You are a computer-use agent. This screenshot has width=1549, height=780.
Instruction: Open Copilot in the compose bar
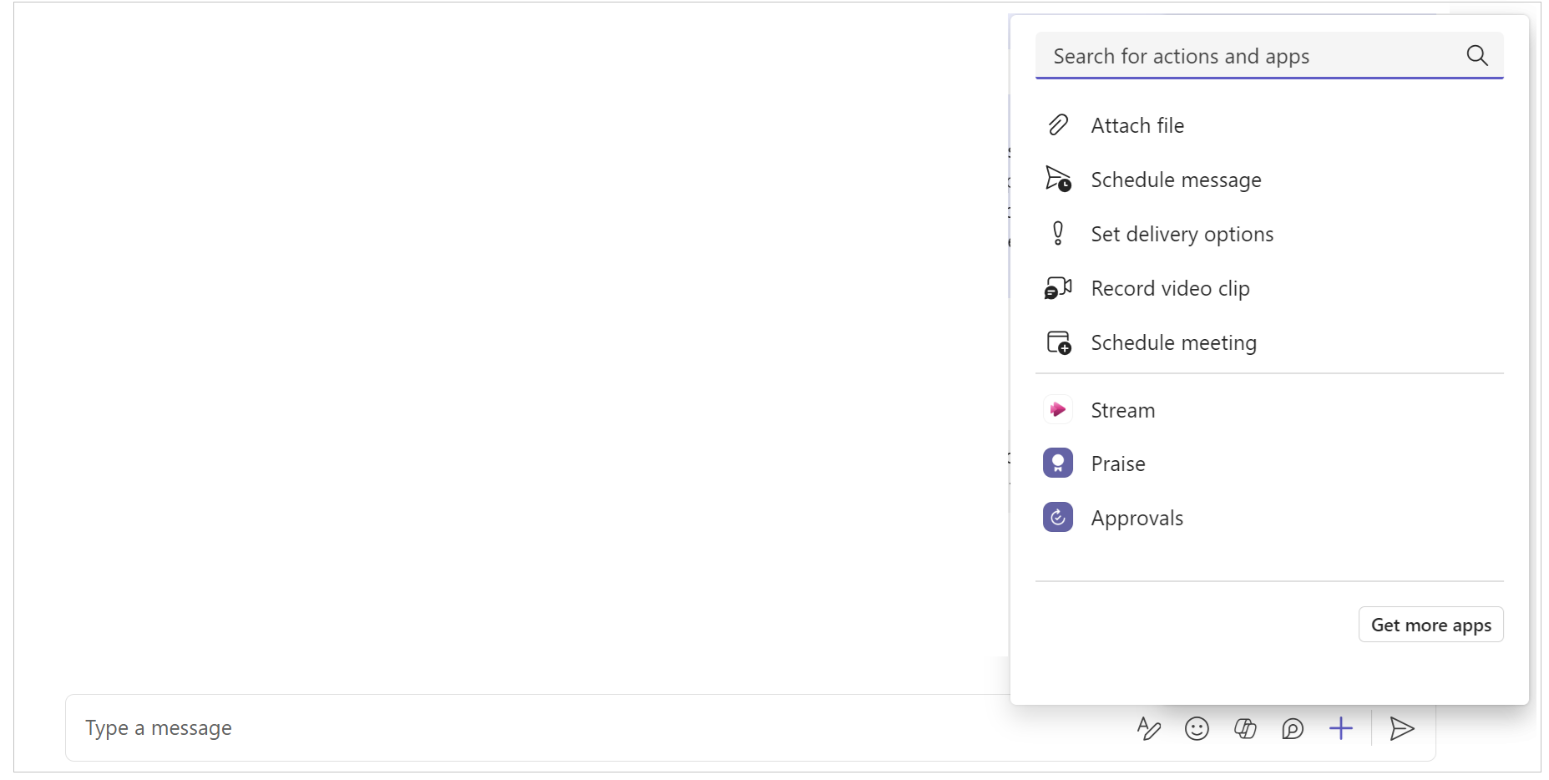click(1293, 729)
